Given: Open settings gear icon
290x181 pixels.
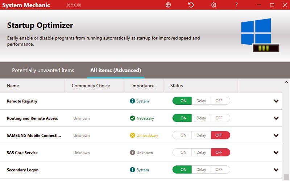Looking at the screenshot, I should (214, 5).
